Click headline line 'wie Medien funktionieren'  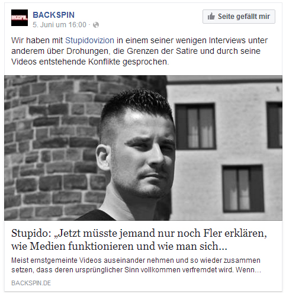[x=119, y=246]
